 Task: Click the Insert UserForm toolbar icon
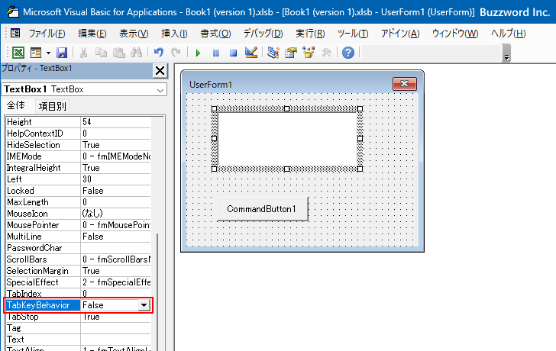point(36,53)
